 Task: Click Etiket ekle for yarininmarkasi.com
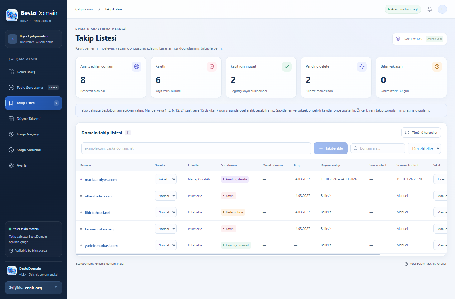click(x=195, y=245)
